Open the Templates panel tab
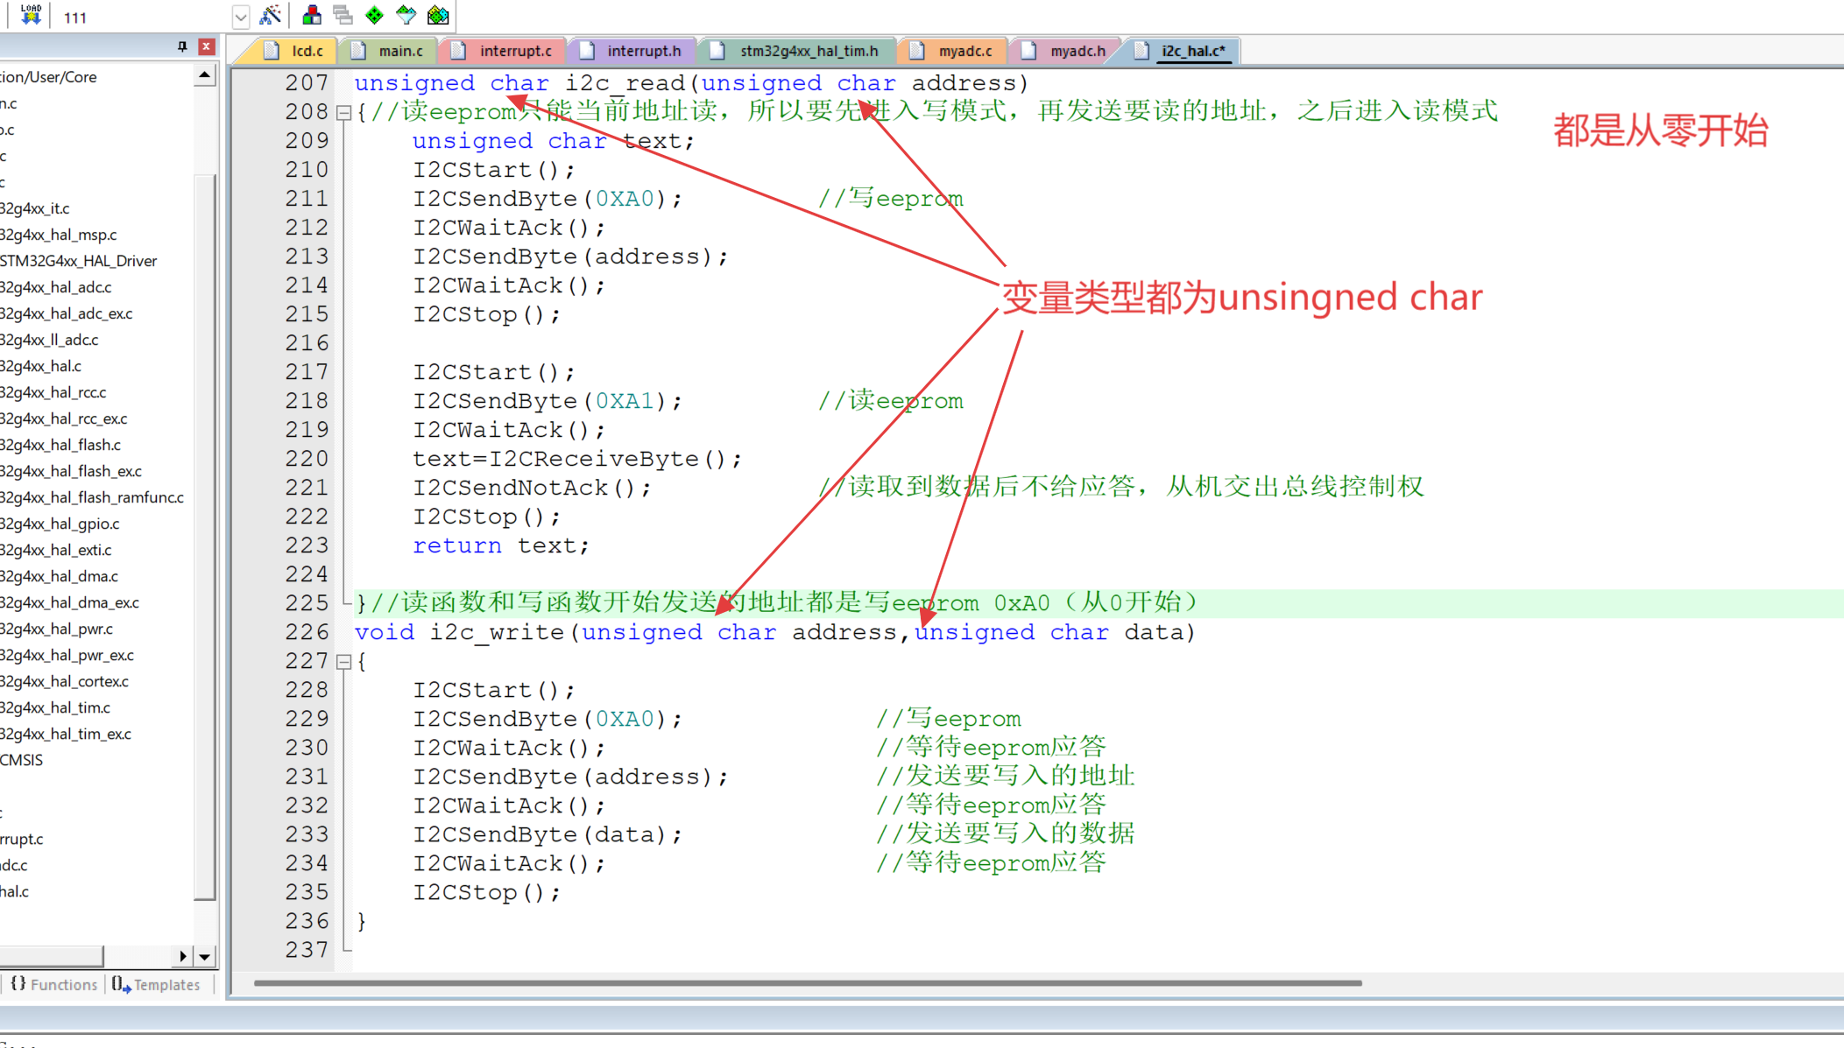Image resolution: width=1844 pixels, height=1048 pixels. [157, 984]
